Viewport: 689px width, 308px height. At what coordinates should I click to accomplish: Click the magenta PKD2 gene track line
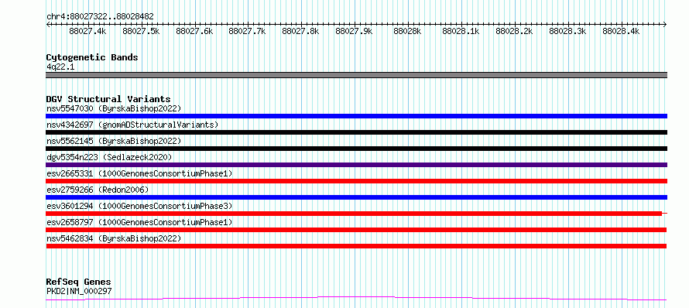click(356, 299)
